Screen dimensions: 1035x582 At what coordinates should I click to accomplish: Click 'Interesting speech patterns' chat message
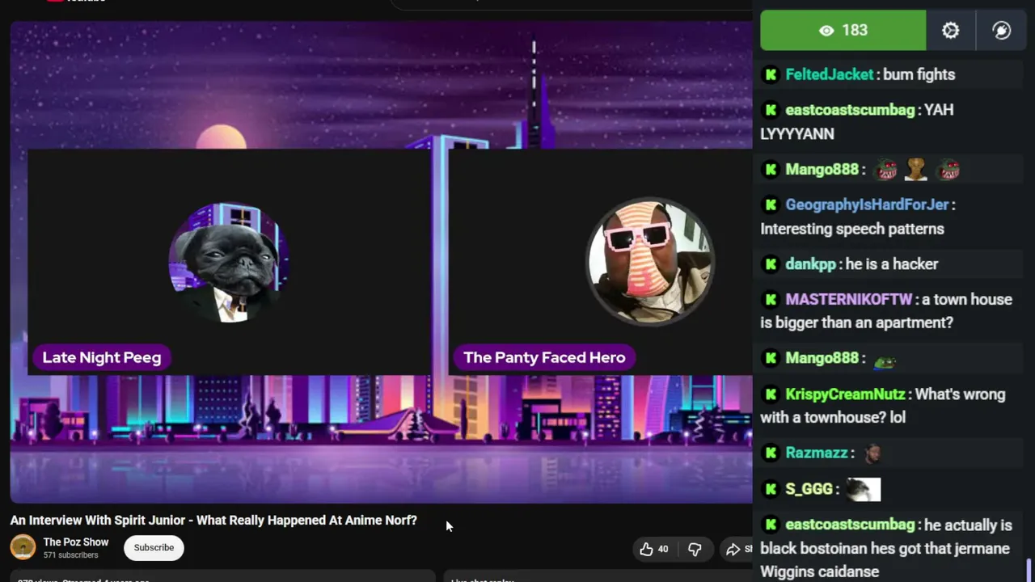[852, 229]
